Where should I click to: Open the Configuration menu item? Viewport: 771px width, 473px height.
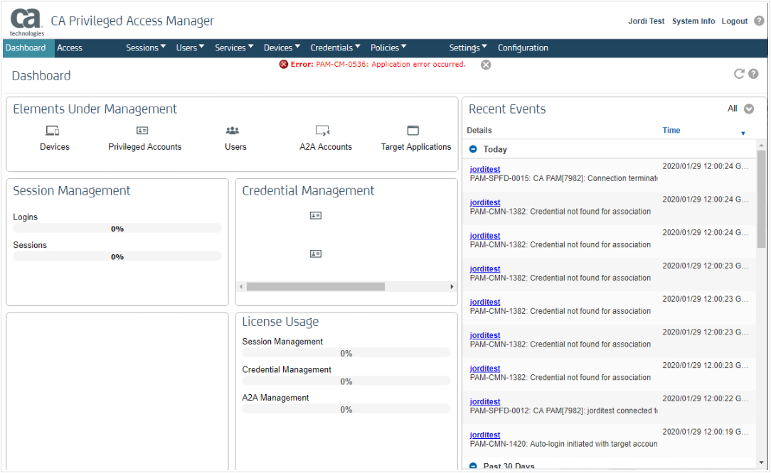tap(523, 48)
